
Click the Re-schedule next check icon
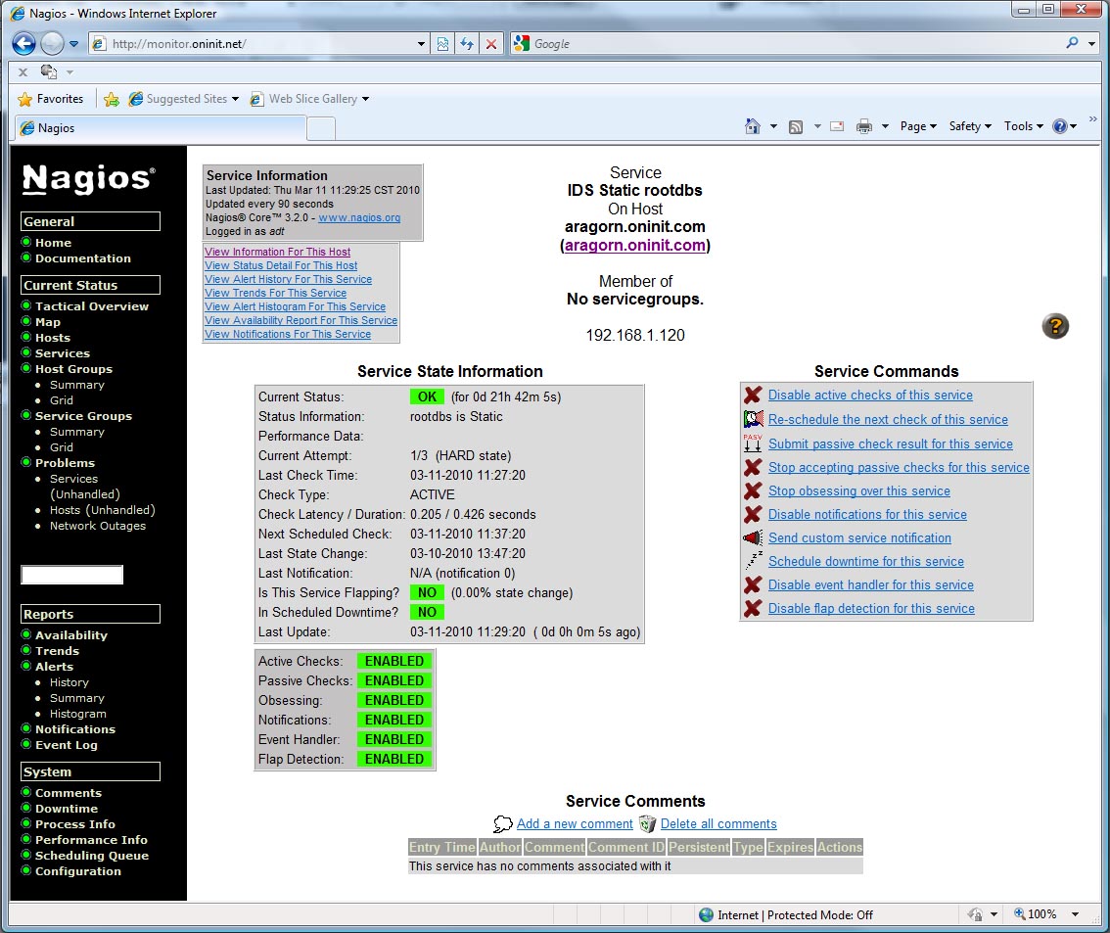pos(754,419)
